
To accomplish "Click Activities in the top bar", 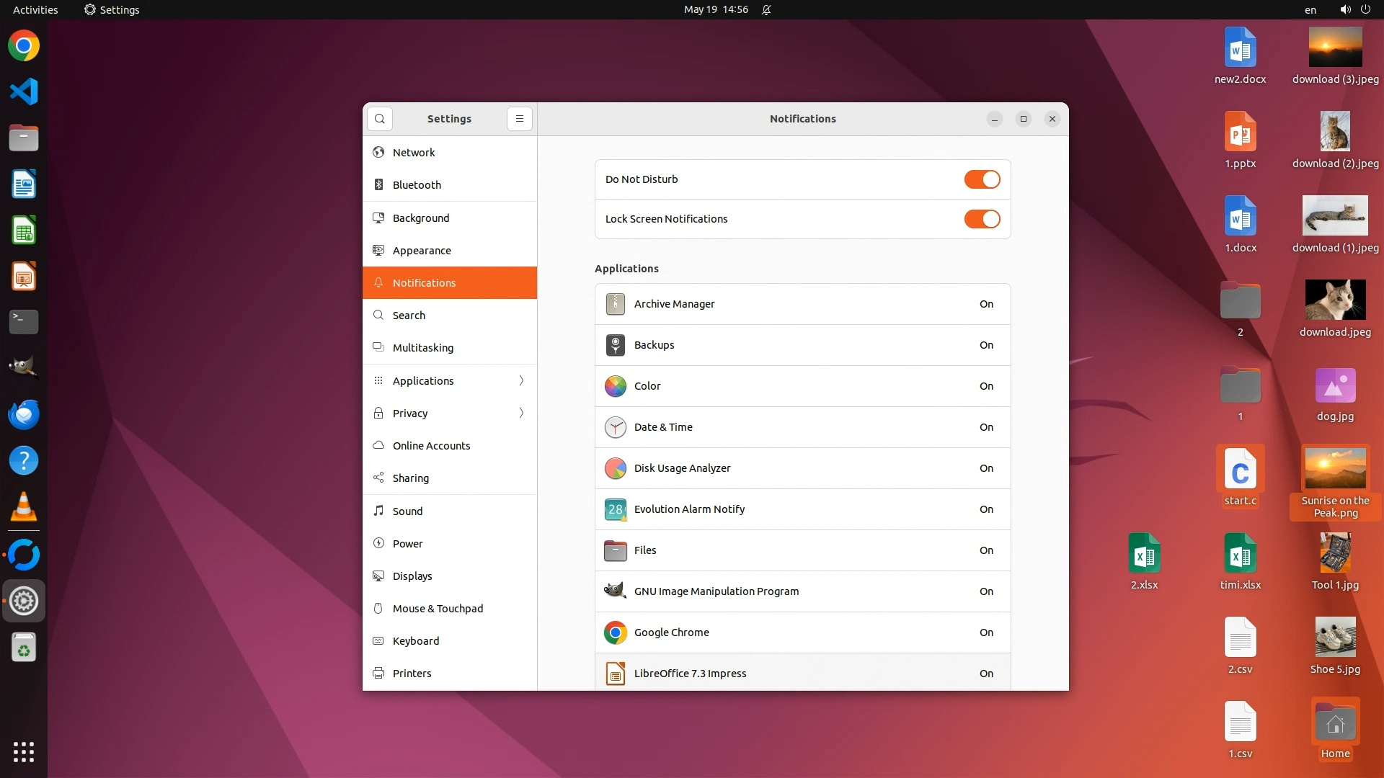I will click(x=35, y=10).
